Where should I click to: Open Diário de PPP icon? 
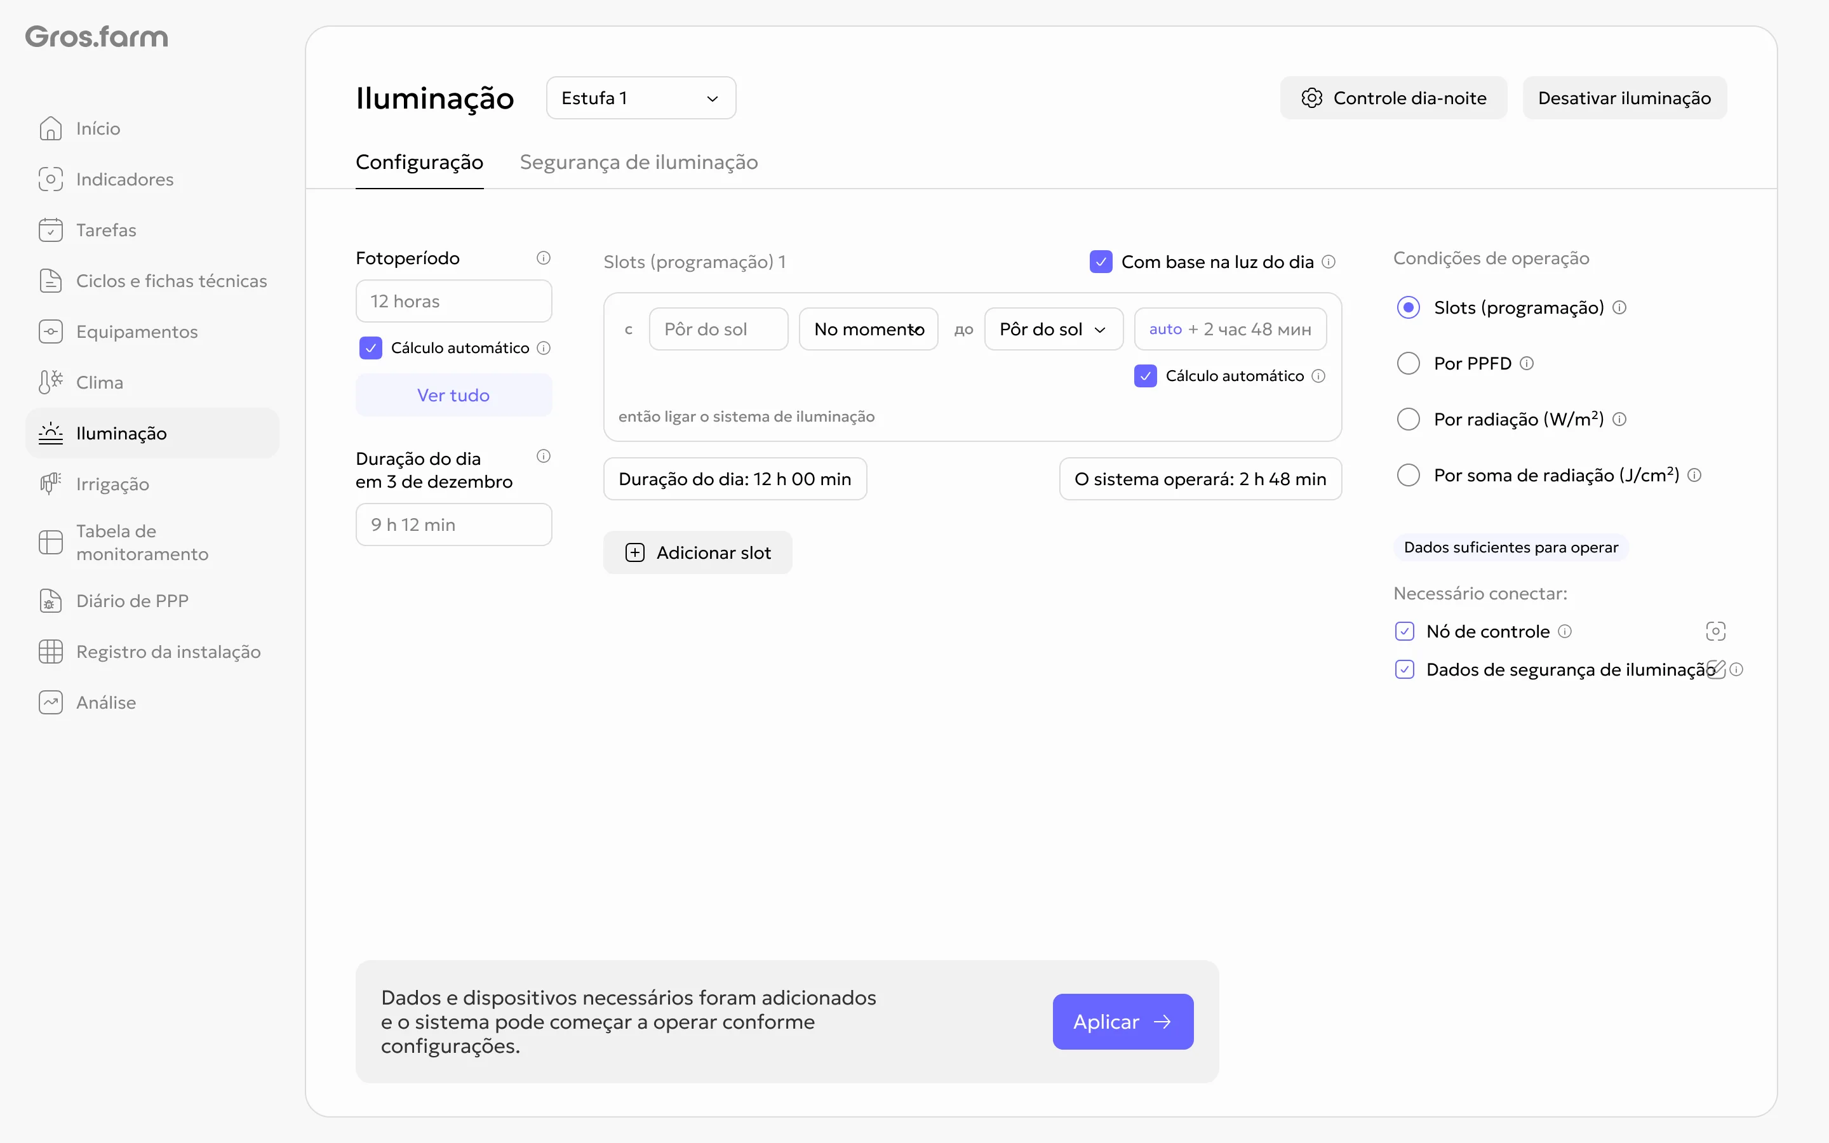51,600
